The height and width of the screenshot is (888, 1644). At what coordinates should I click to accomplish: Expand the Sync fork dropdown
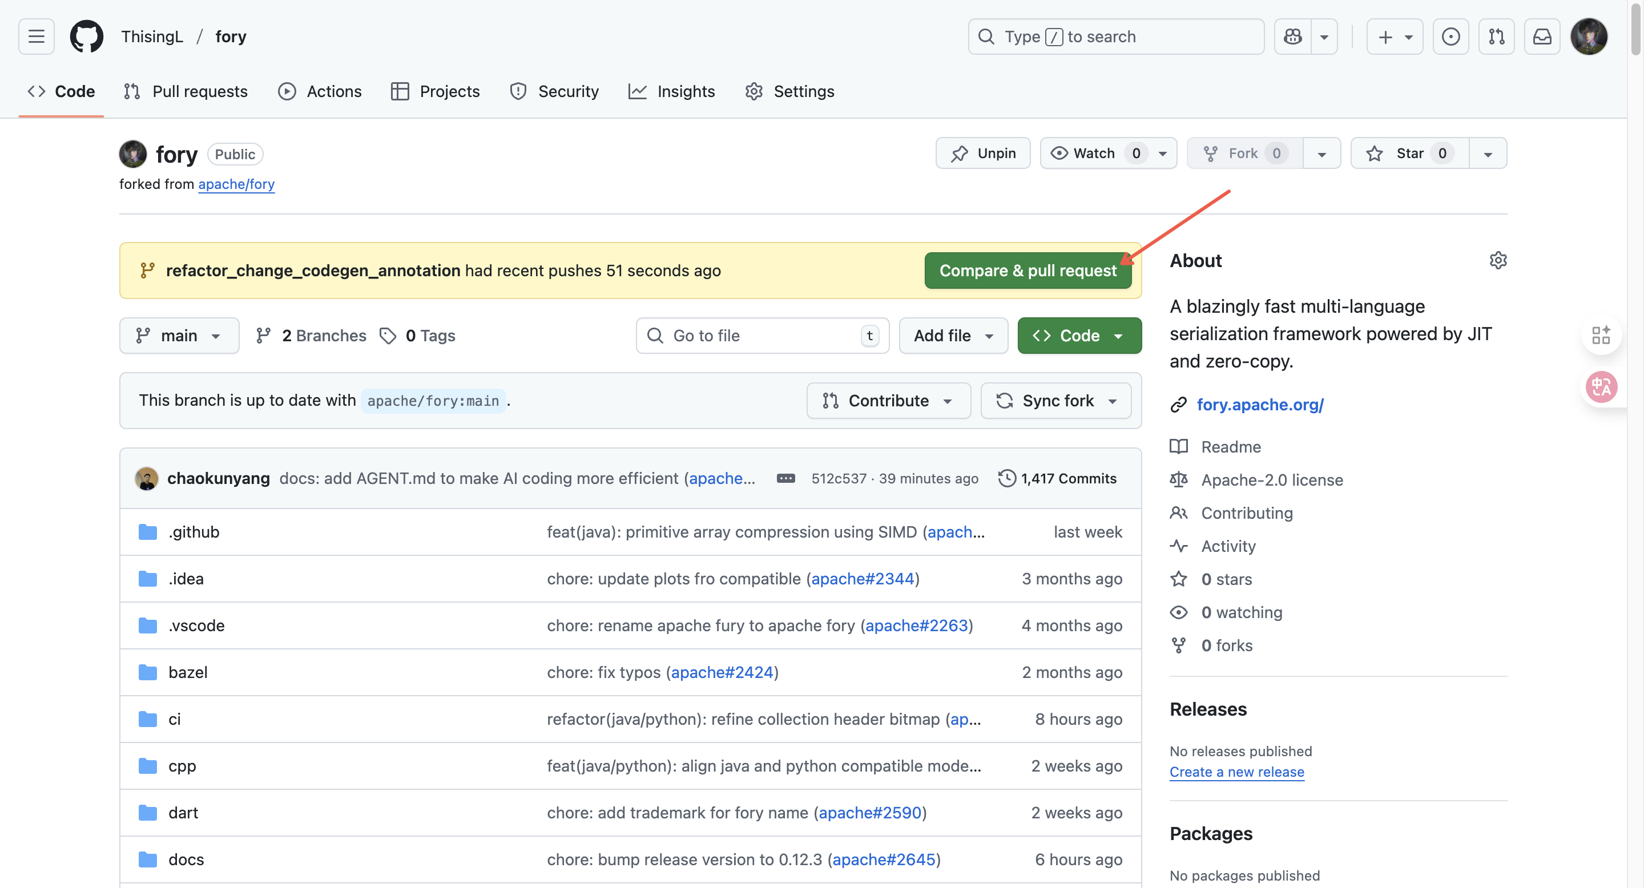point(1056,401)
